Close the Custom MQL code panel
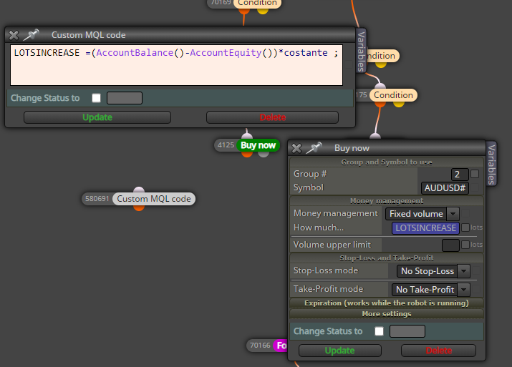The height and width of the screenshot is (367, 512). point(14,35)
